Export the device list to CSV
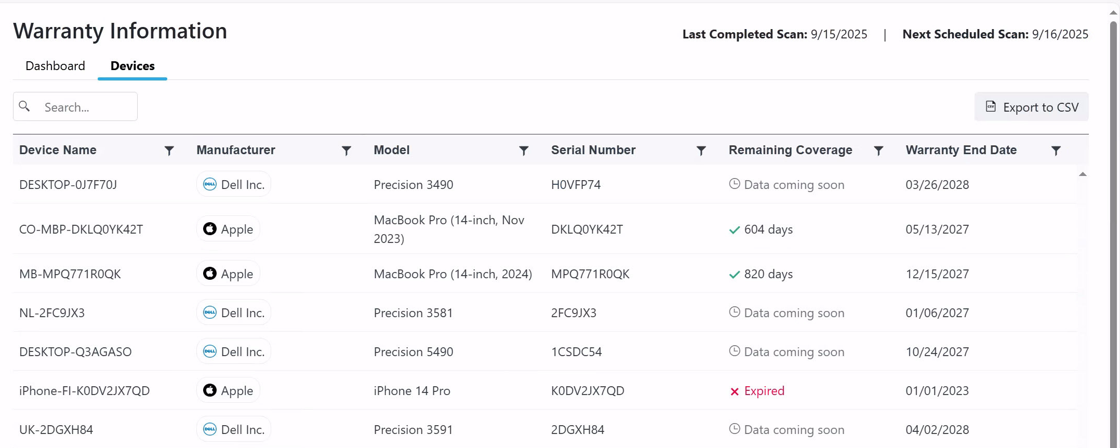Viewport: 1120px width, 448px height. click(1031, 107)
